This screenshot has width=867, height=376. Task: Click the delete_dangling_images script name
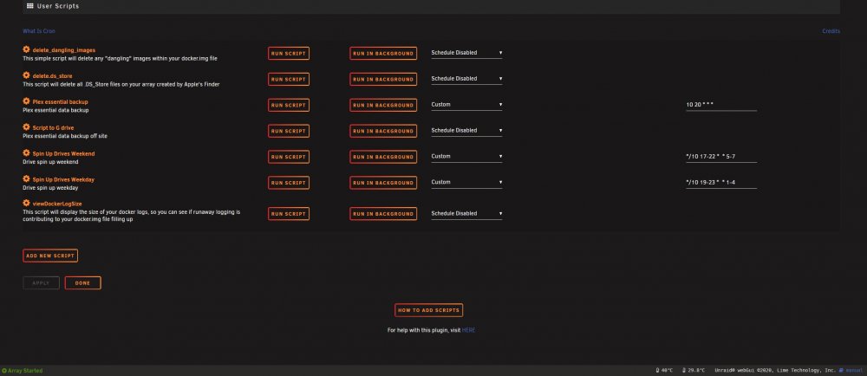(x=63, y=50)
